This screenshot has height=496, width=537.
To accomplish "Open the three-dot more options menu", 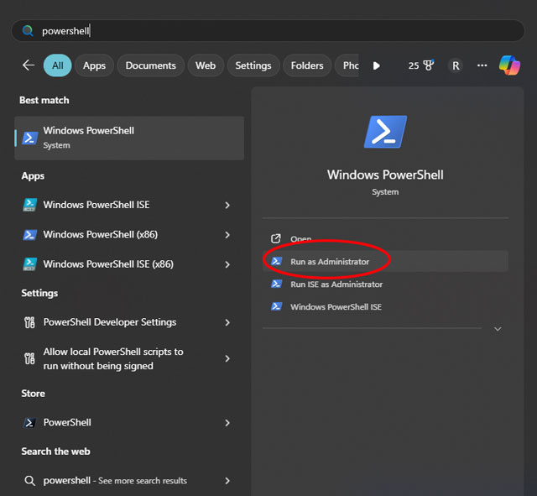I will coord(482,65).
